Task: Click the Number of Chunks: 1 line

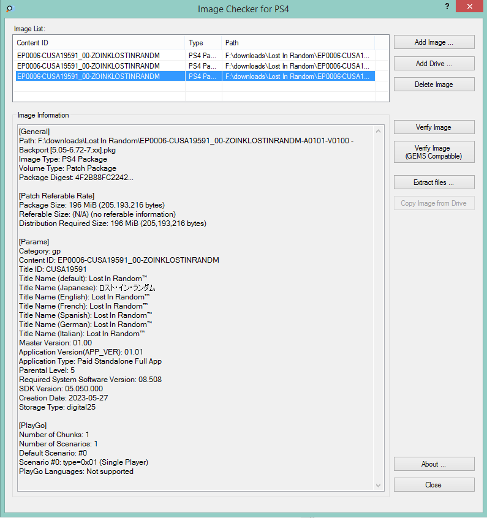Action: point(55,435)
